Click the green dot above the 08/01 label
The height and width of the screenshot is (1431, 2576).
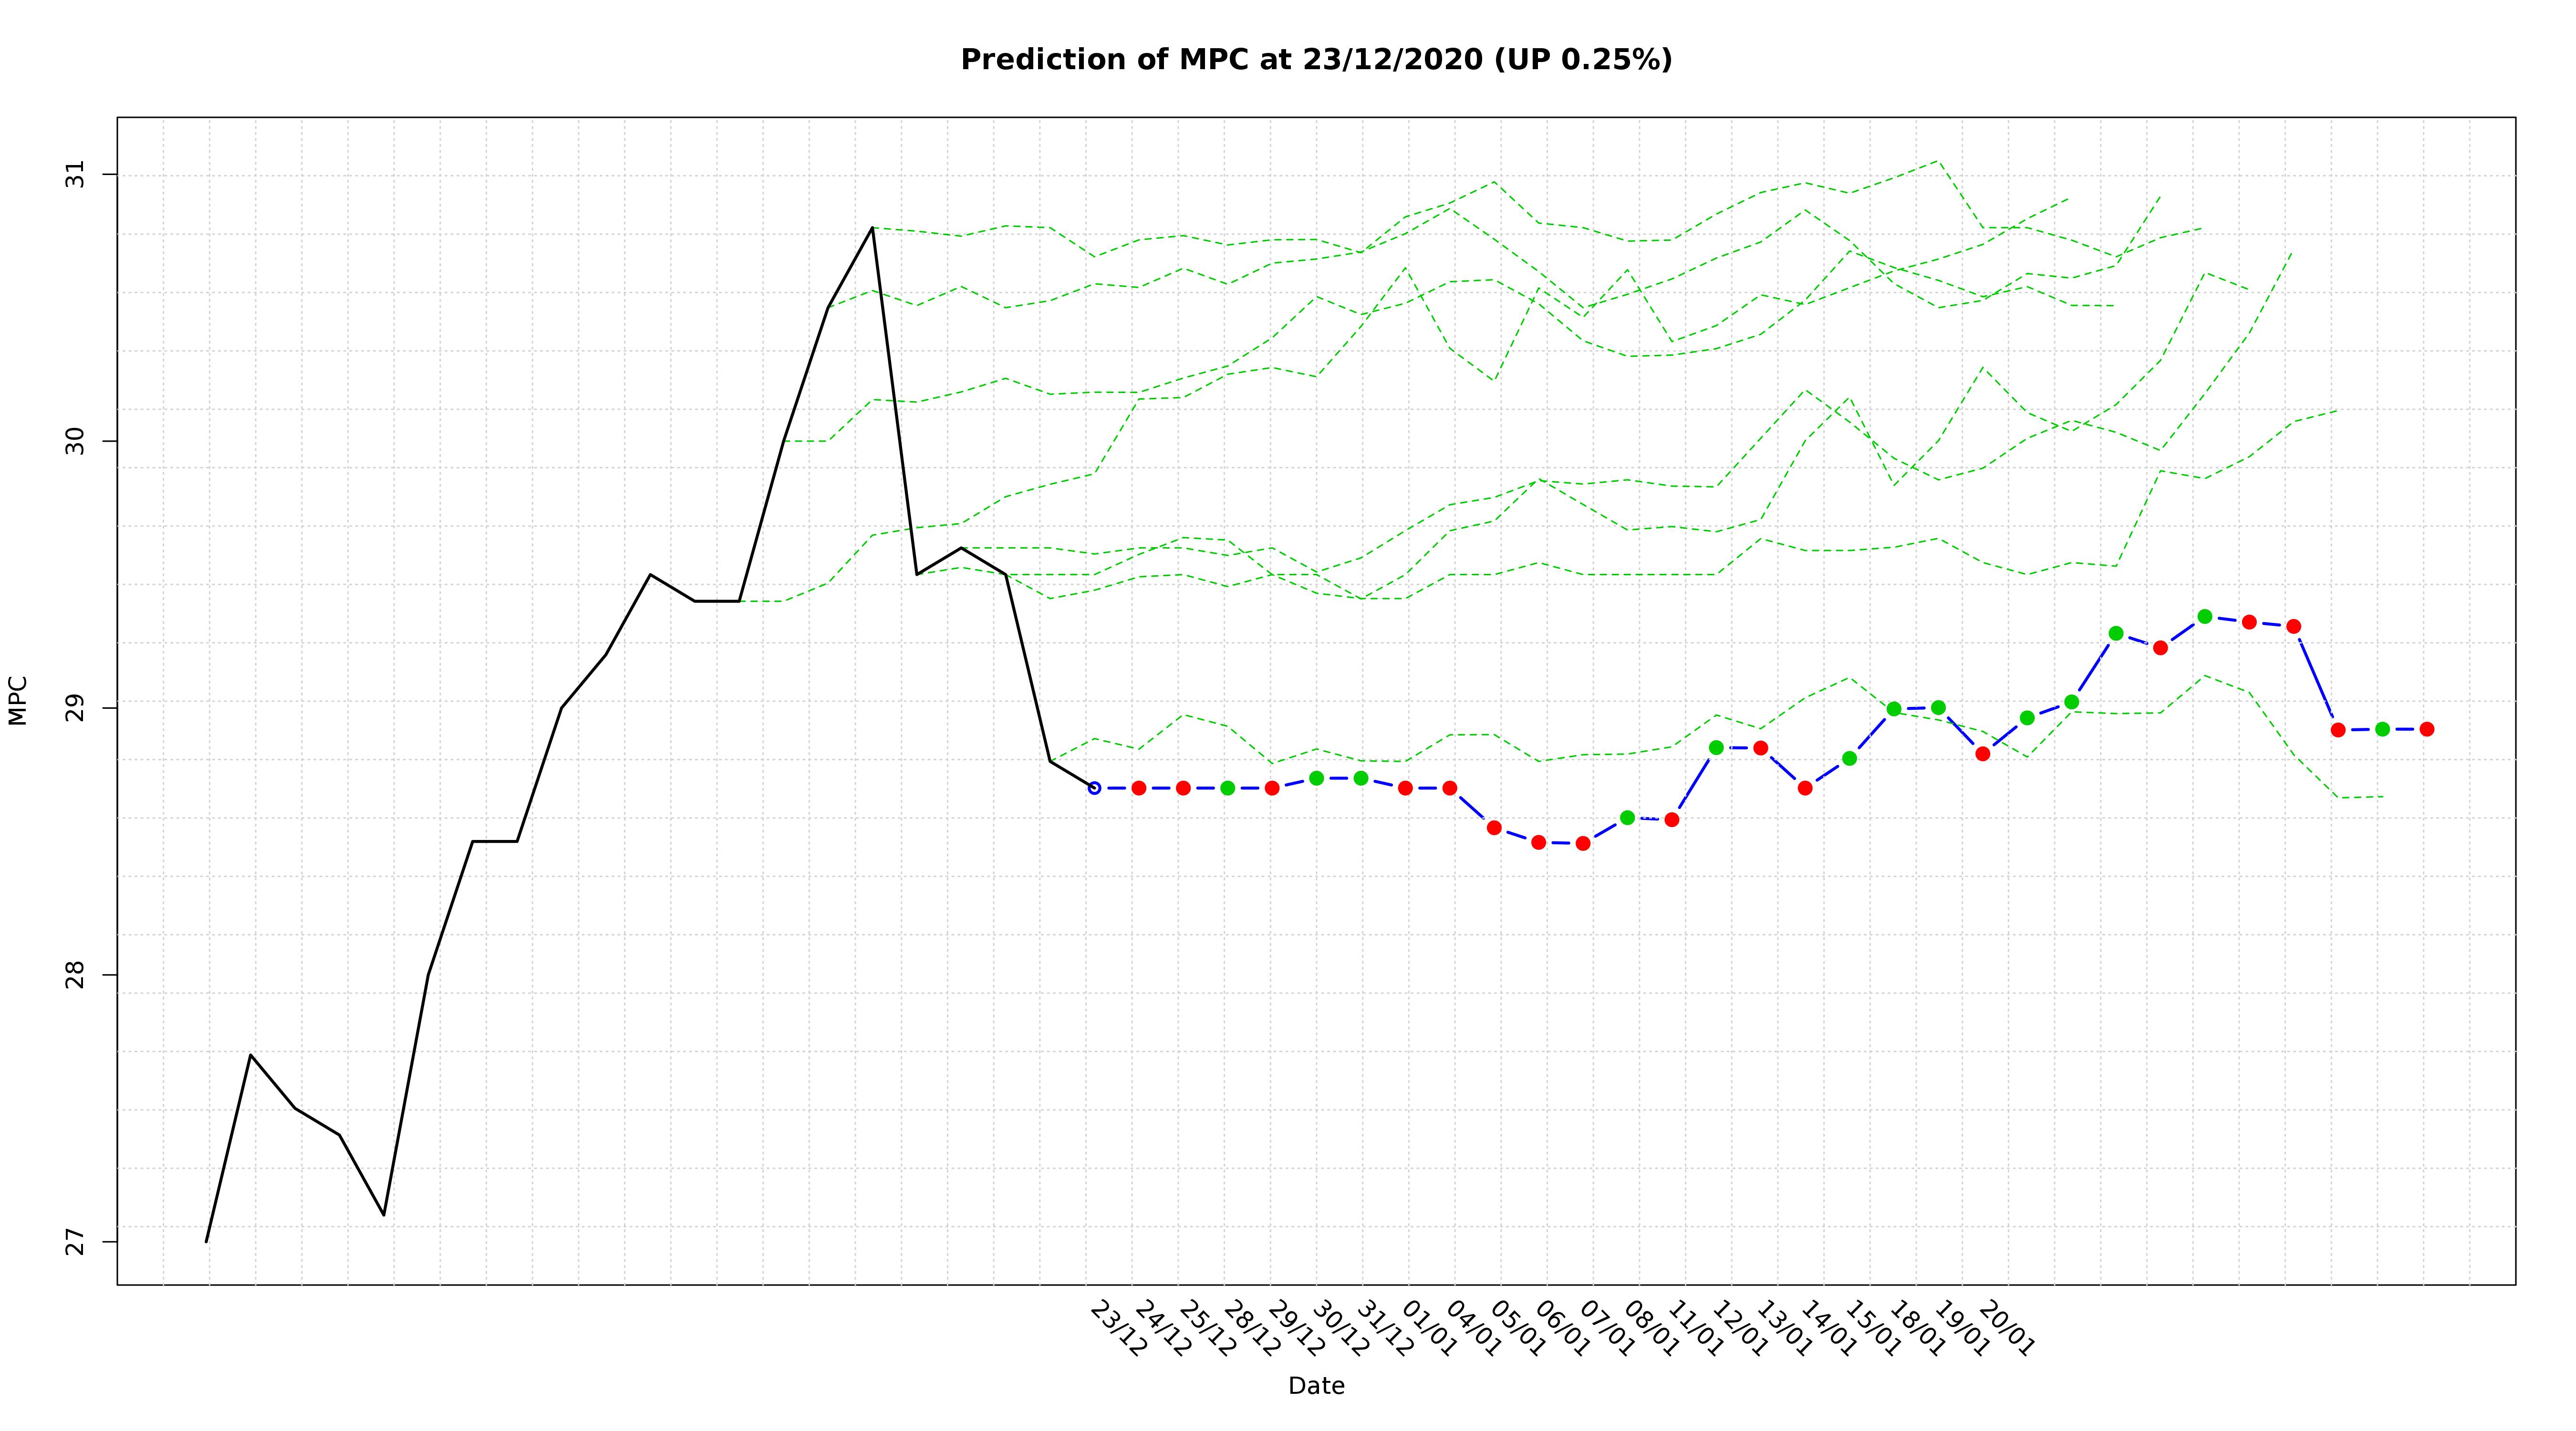click(1627, 817)
